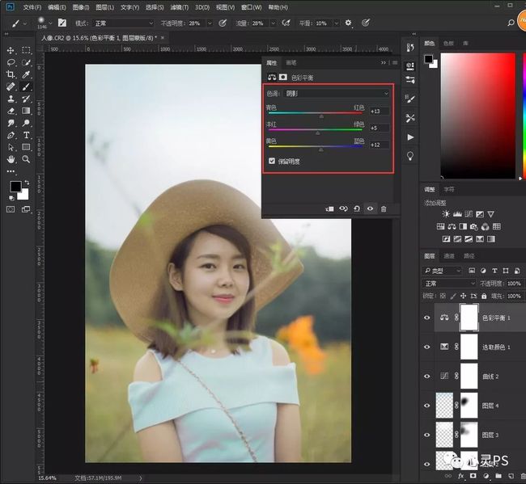Switch to the 路径 tab
The width and height of the screenshot is (526, 484).
[x=469, y=256]
